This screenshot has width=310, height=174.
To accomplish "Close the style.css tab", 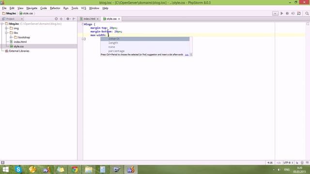I will [x=119, y=19].
